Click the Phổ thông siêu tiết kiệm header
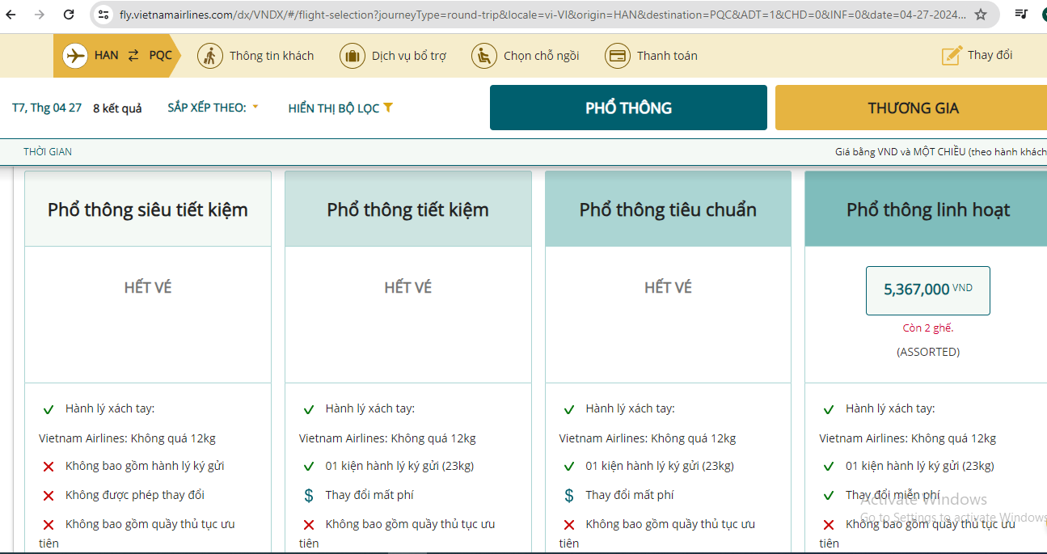Screen dimensions: 1047x554 (147, 209)
